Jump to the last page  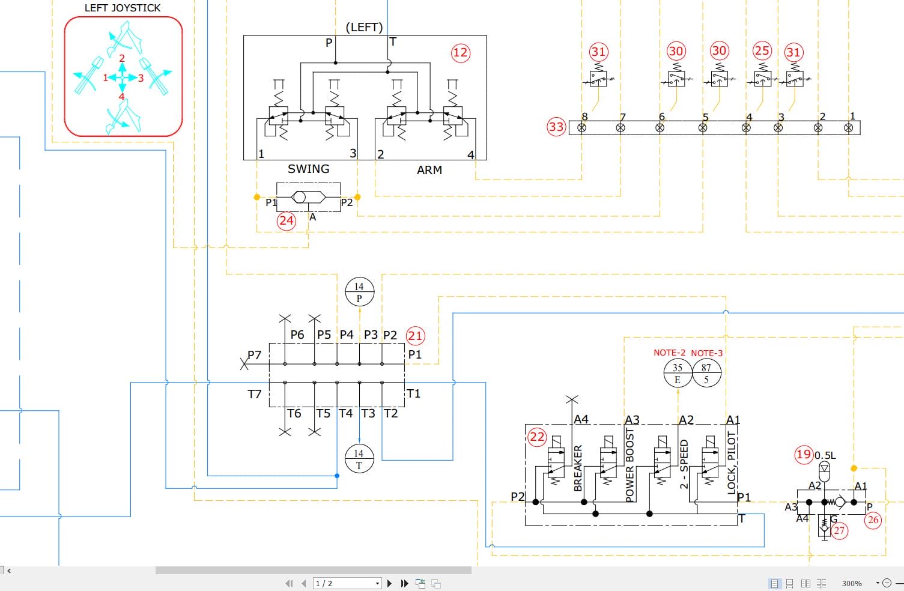(404, 583)
